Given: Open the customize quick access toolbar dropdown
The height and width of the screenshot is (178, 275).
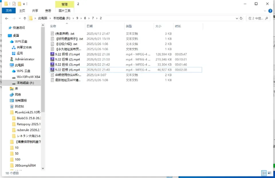Looking at the screenshot, I should point(24,4).
